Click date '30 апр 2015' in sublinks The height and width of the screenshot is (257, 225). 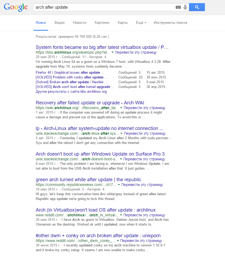[156, 87]
